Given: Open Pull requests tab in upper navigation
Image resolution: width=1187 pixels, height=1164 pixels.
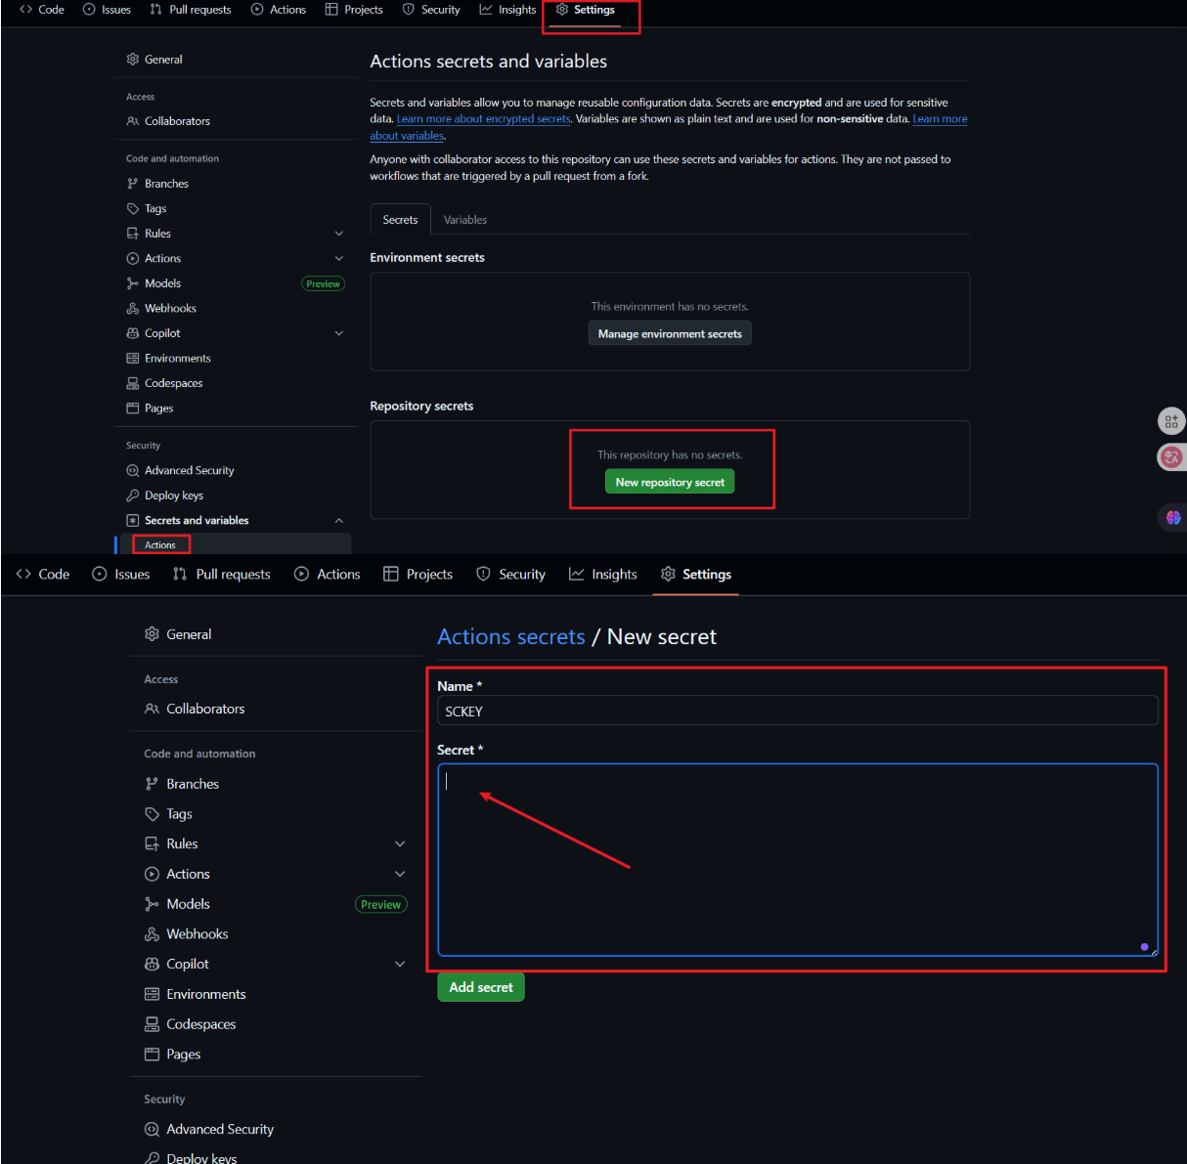Looking at the screenshot, I should 191,10.
